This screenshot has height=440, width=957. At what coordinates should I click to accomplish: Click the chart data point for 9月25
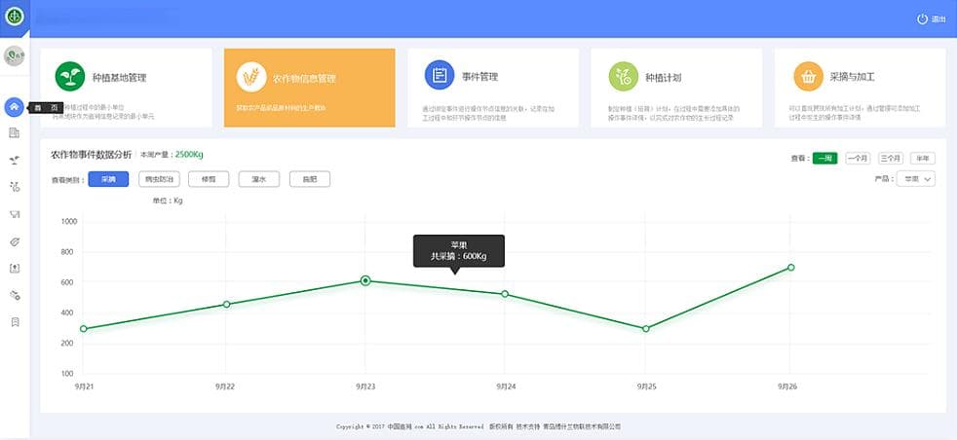coord(646,329)
